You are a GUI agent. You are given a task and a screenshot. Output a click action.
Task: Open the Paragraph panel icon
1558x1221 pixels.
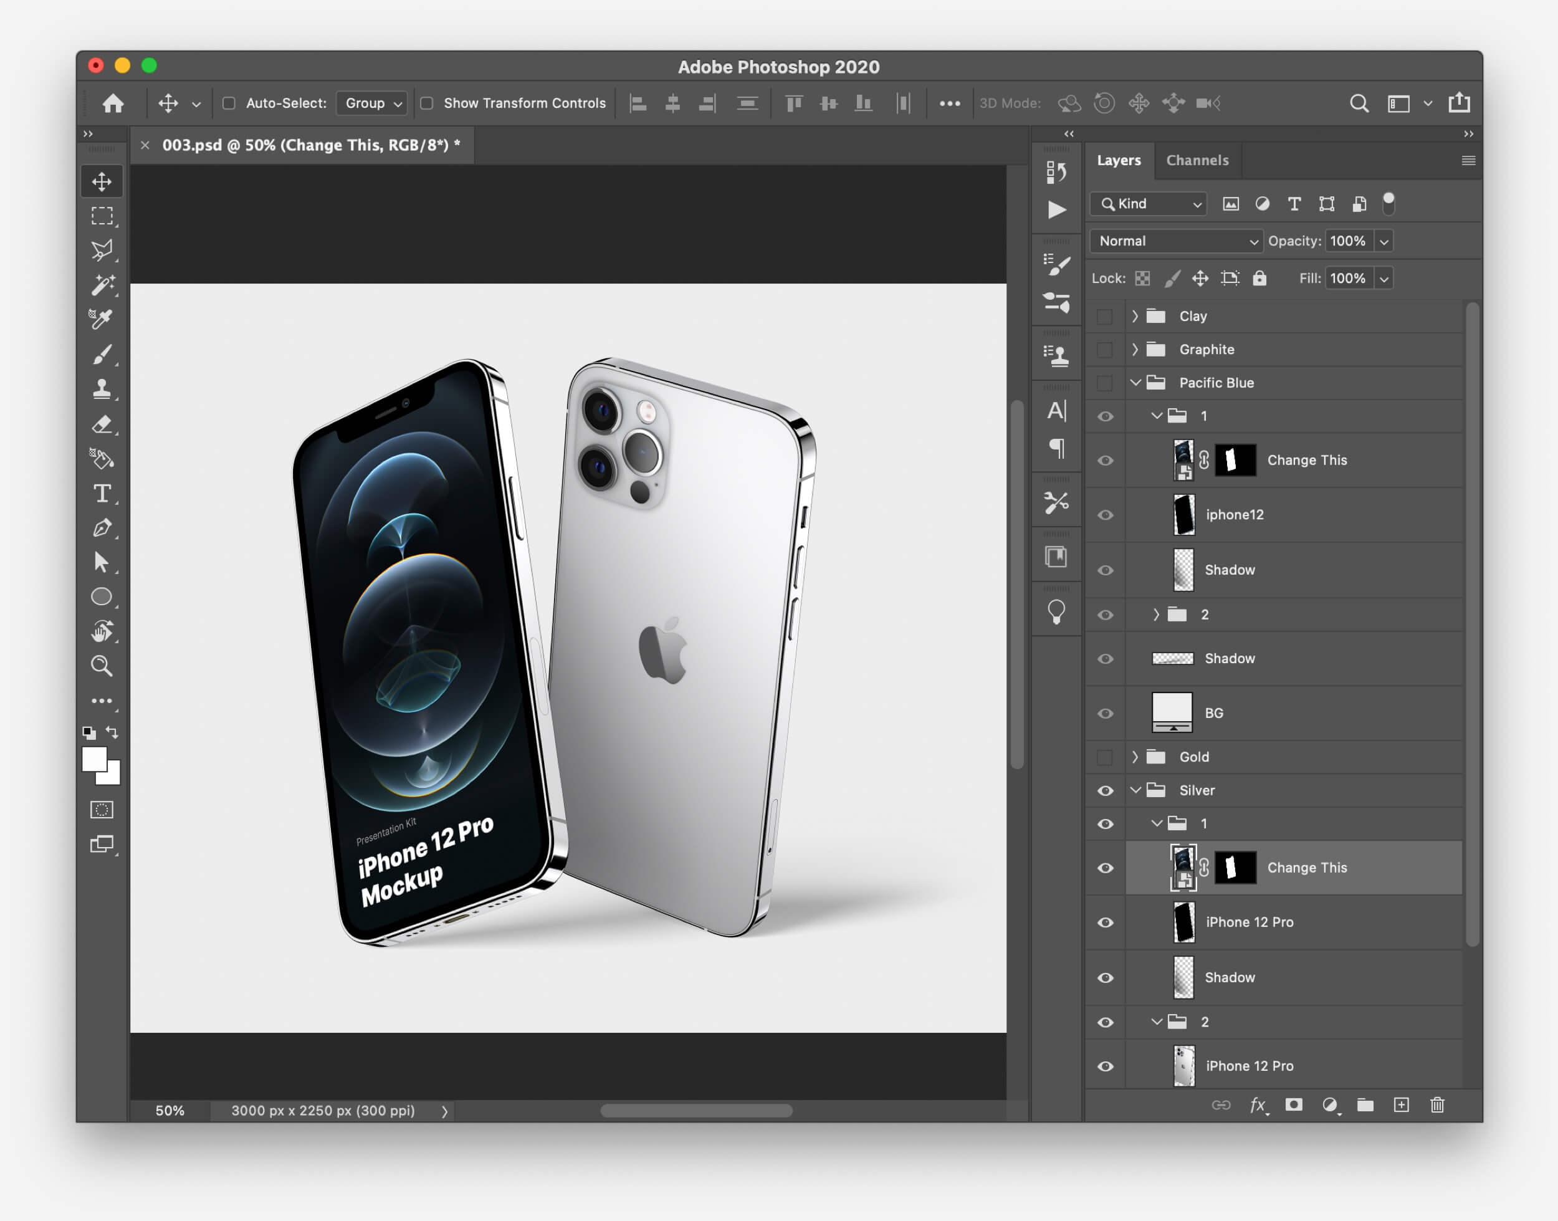click(x=1057, y=449)
